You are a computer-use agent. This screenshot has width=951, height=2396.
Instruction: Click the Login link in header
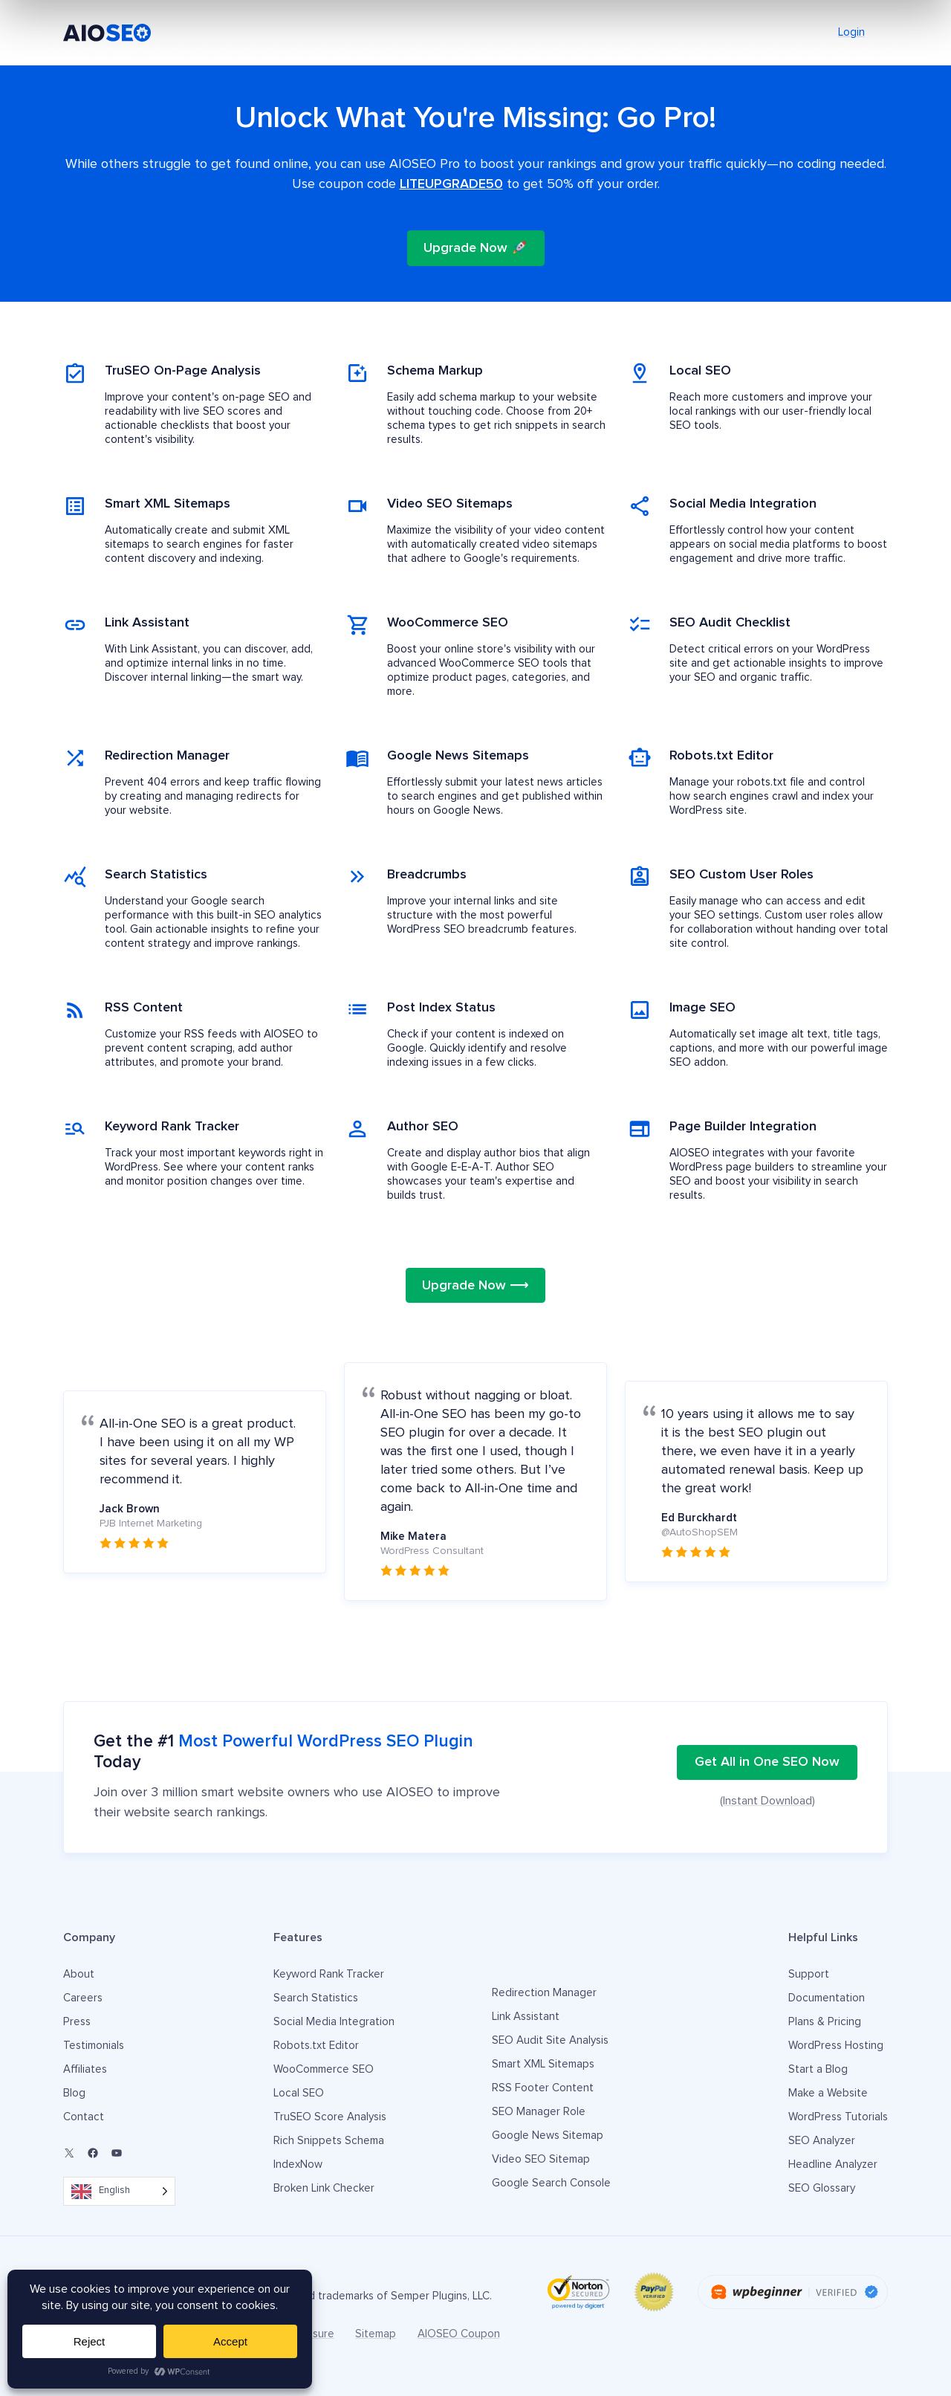point(851,32)
